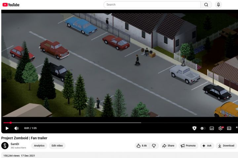Turn on subtitles/captions
This screenshot has width=238, height=158.
pos(212,128)
